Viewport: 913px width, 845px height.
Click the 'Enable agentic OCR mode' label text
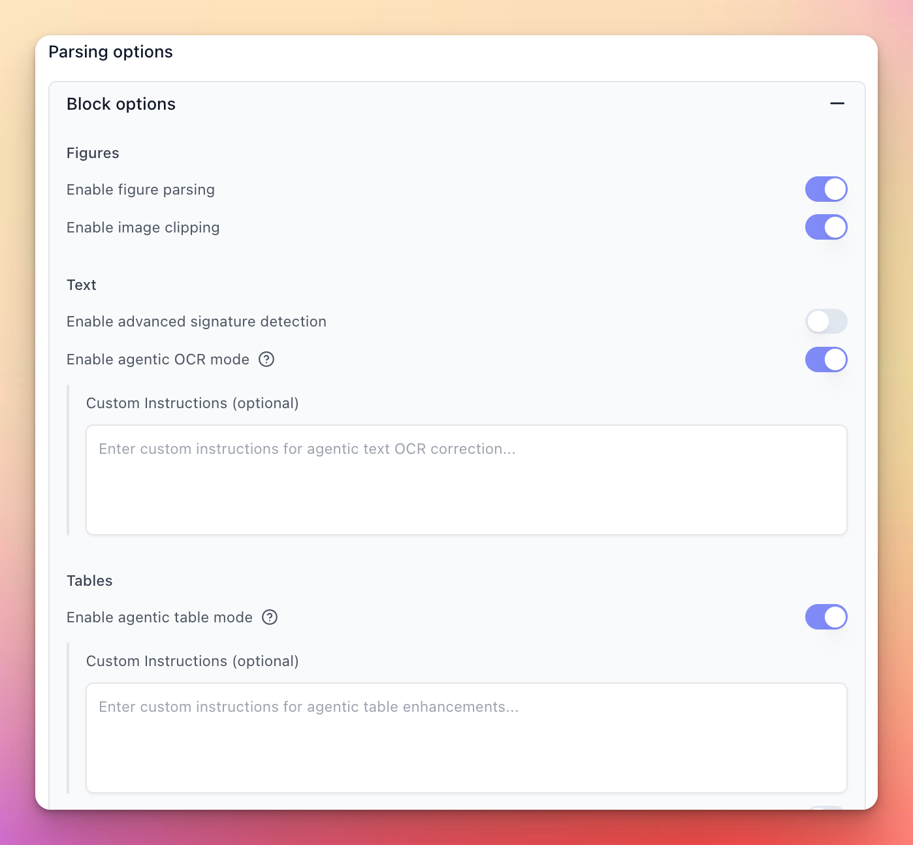click(x=158, y=359)
